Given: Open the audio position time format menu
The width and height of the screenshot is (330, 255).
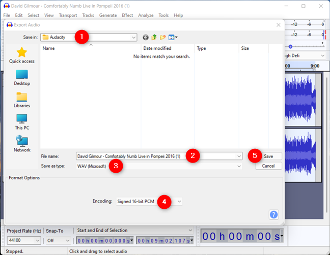Looking at the screenshot, I should pyautogui.click(x=282, y=236).
